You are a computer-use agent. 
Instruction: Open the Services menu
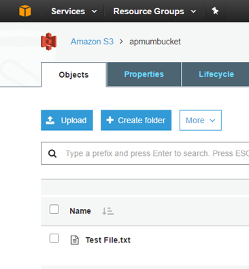[x=74, y=12]
